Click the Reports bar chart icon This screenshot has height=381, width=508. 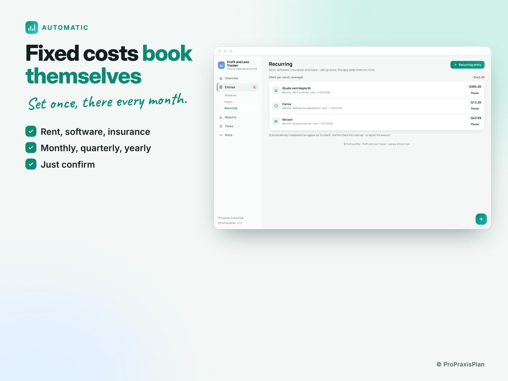(x=221, y=117)
